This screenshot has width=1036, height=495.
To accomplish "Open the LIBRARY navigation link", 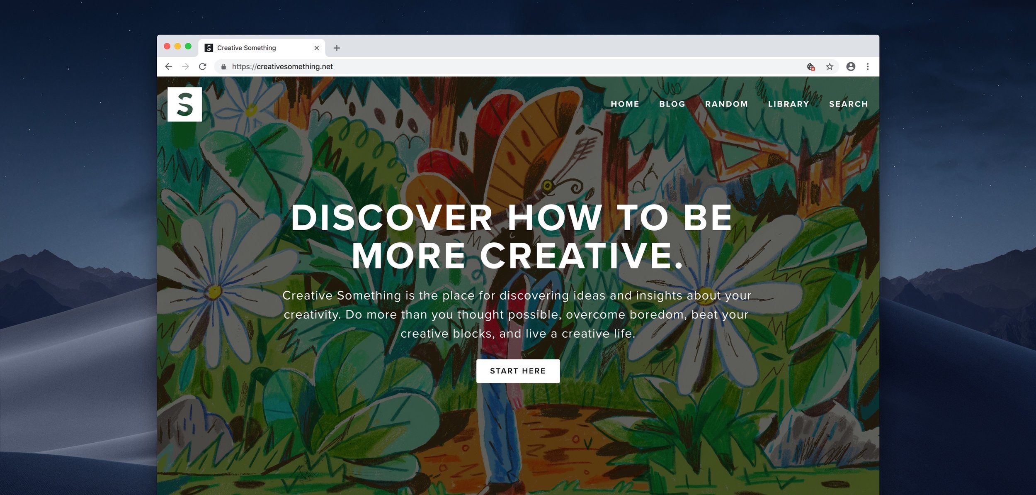I will [x=789, y=104].
